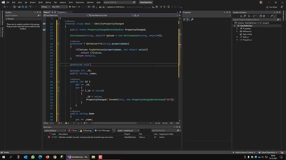Click the Solution Explorer search icon
Viewport: 286px width, 160px height.
(278, 20)
